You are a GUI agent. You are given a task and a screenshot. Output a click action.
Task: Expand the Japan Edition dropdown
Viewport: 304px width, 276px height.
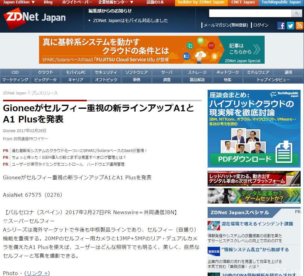click(x=19, y=2)
